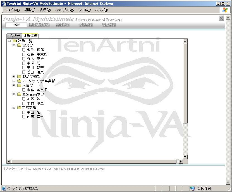The image size is (232, 192).
Task: Open the ファイル(F) menu
Action: [x=13, y=10]
